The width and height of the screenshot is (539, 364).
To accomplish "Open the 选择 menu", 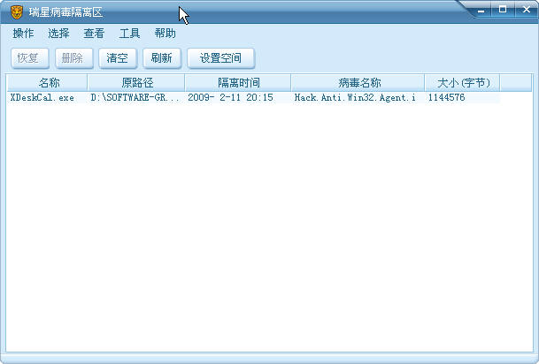I will click(58, 34).
